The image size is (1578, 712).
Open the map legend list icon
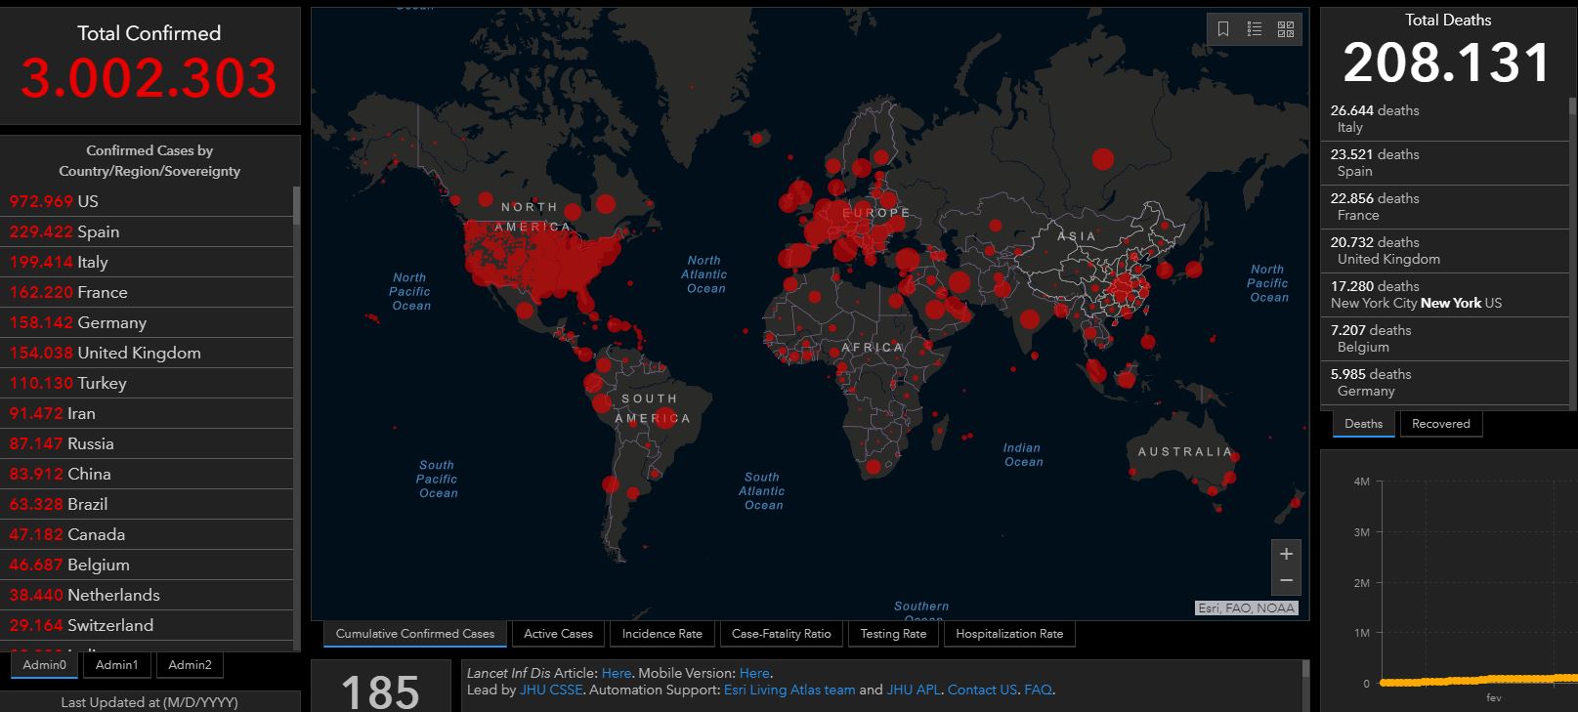click(1255, 29)
